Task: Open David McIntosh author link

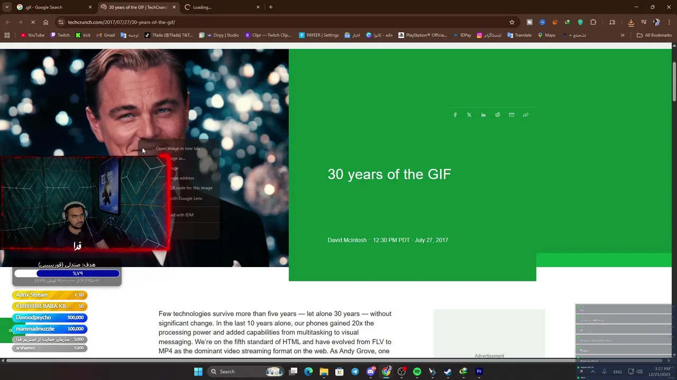Action: pyautogui.click(x=347, y=240)
